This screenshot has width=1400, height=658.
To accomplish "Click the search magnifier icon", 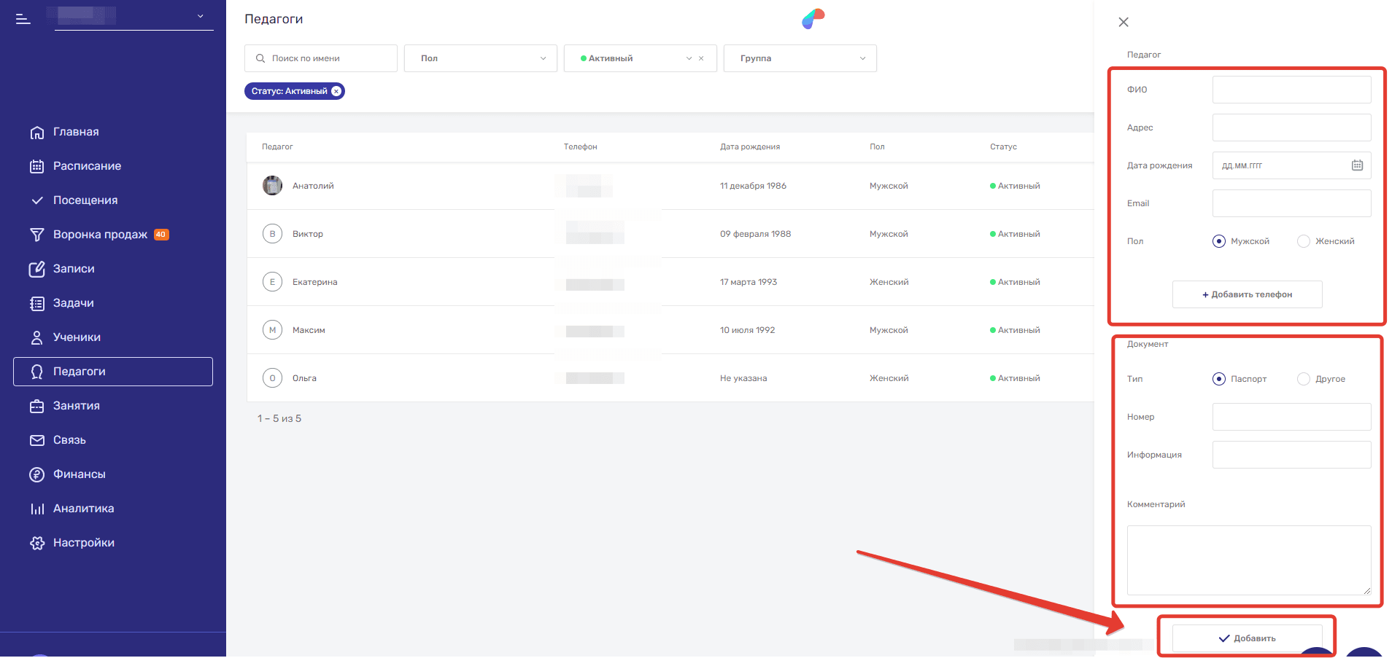I will tap(260, 58).
